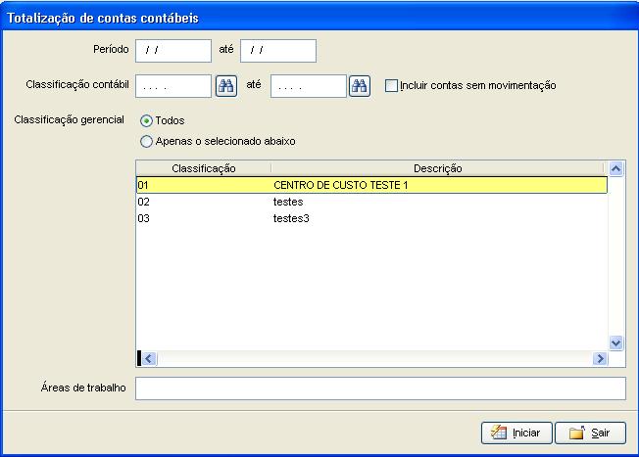Click the Sair button
Screen dimensions: 639x457
(590, 433)
